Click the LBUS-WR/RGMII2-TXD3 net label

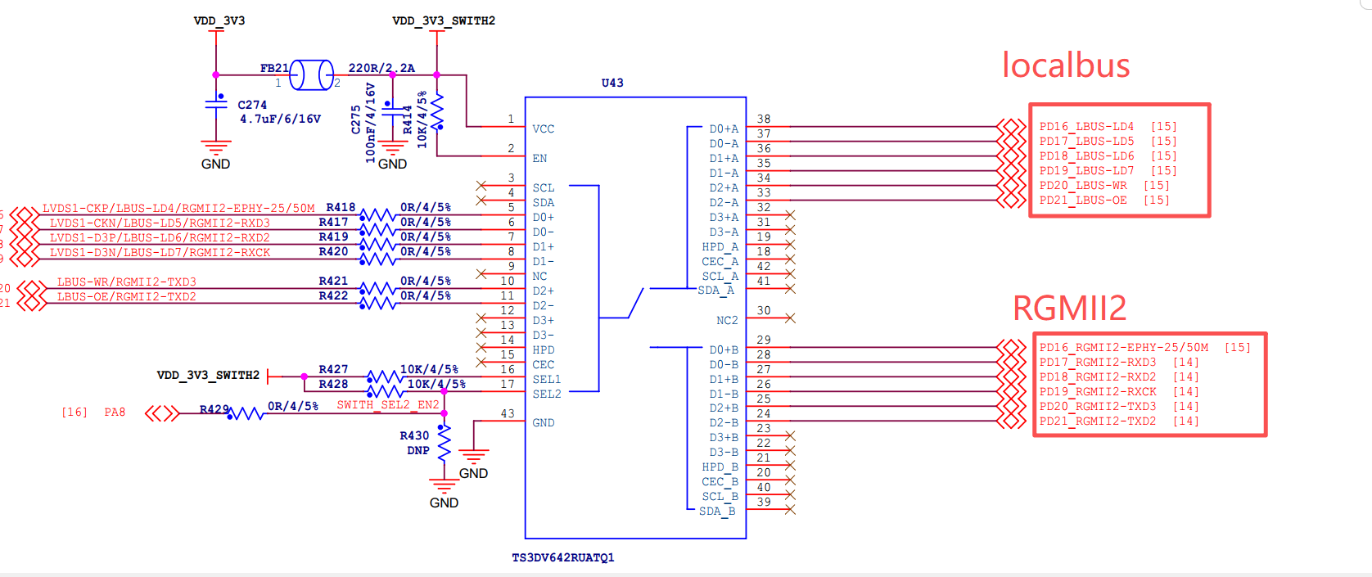point(127,282)
